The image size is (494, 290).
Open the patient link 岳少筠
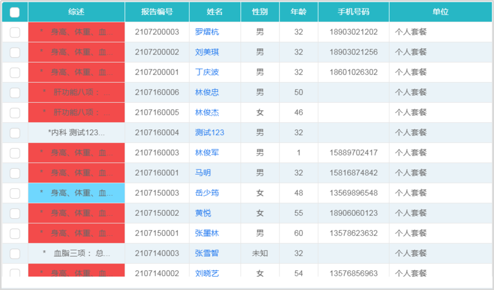pos(207,193)
